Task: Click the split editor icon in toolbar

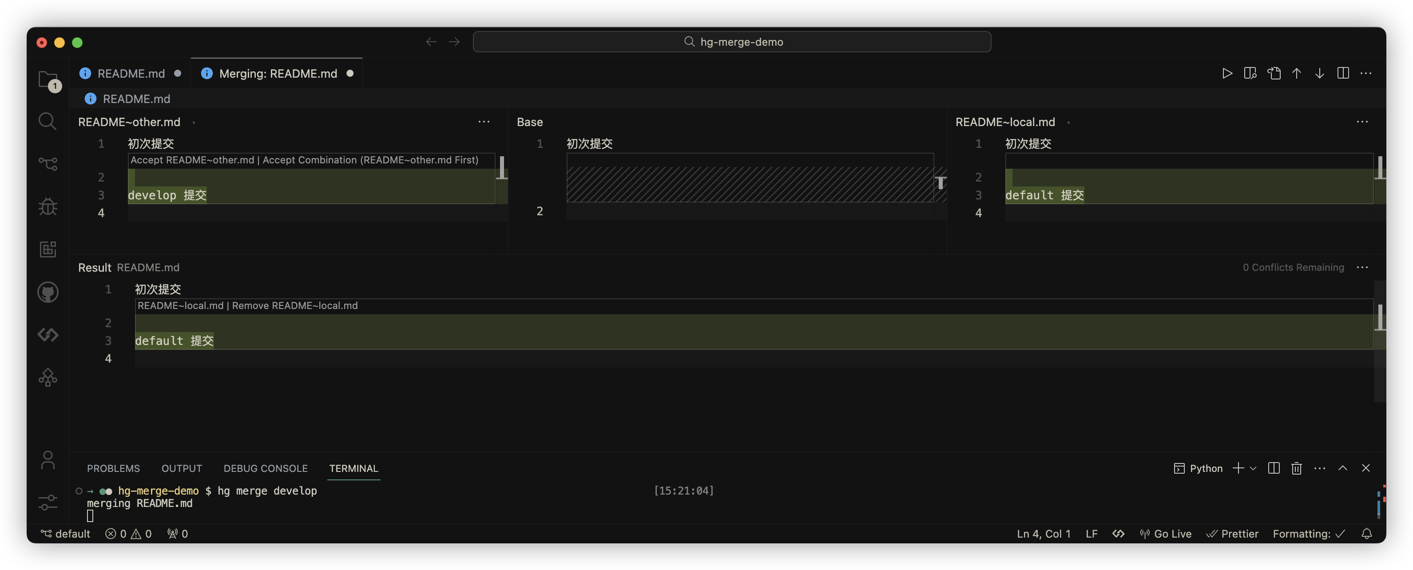Action: click(1343, 73)
